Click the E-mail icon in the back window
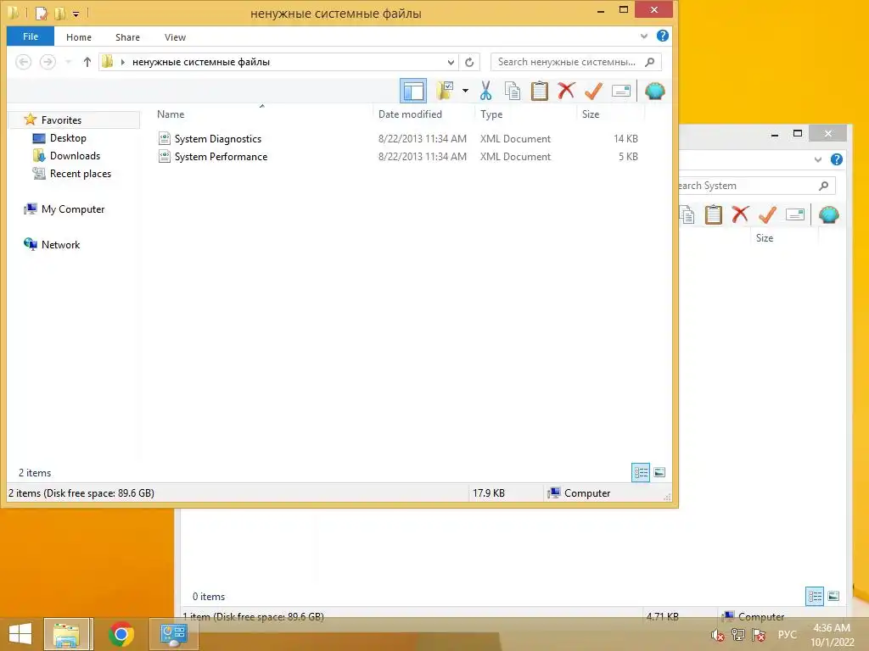This screenshot has width=869, height=651. click(x=794, y=214)
